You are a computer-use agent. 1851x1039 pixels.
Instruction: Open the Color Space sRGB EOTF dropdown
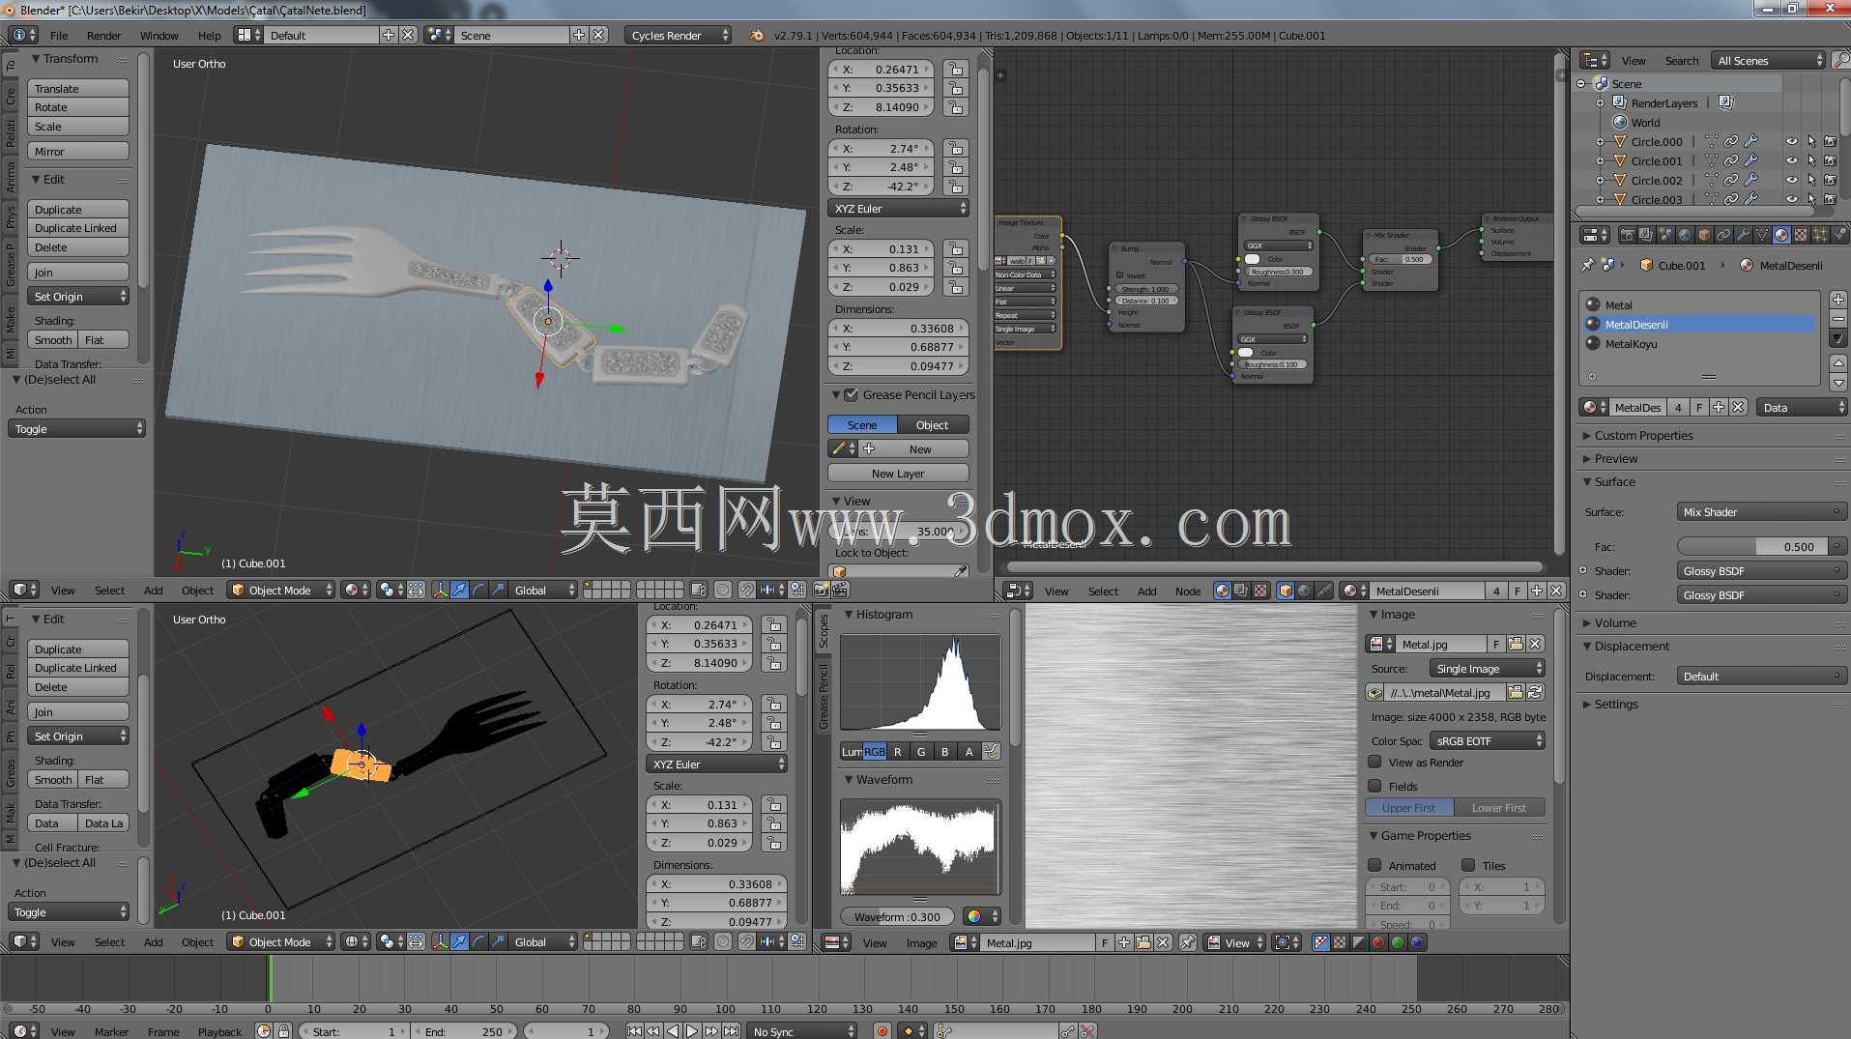tap(1488, 741)
